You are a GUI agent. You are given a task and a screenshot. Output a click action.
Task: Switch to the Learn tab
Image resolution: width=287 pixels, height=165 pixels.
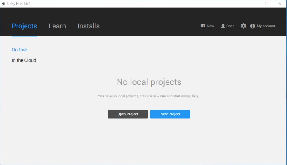click(57, 26)
